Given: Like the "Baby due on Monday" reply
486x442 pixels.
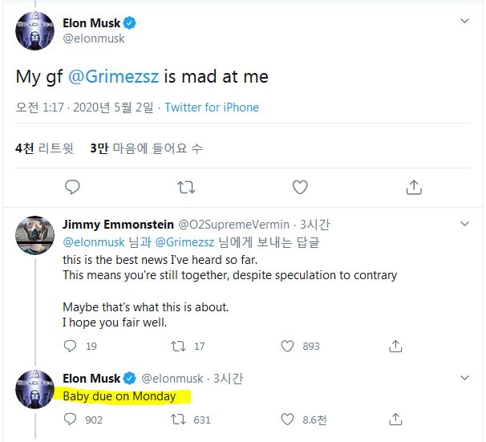Looking at the screenshot, I should pyautogui.click(x=288, y=420).
